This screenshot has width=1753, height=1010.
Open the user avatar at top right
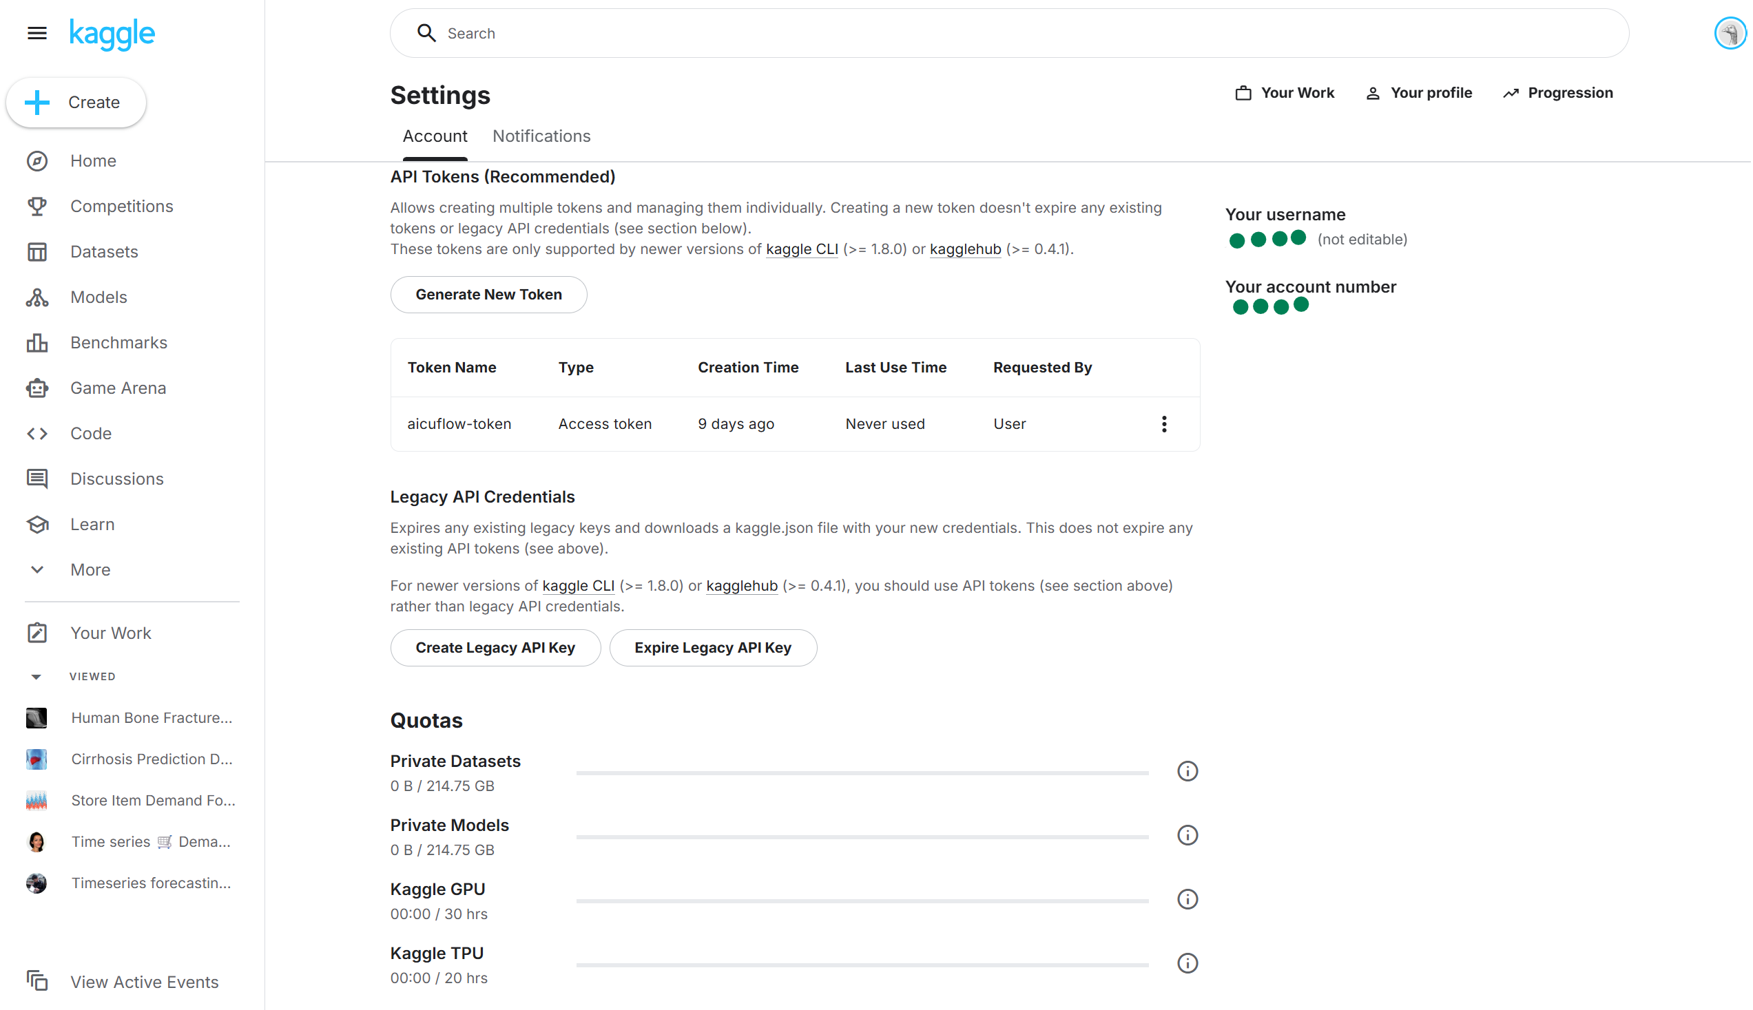tap(1730, 33)
